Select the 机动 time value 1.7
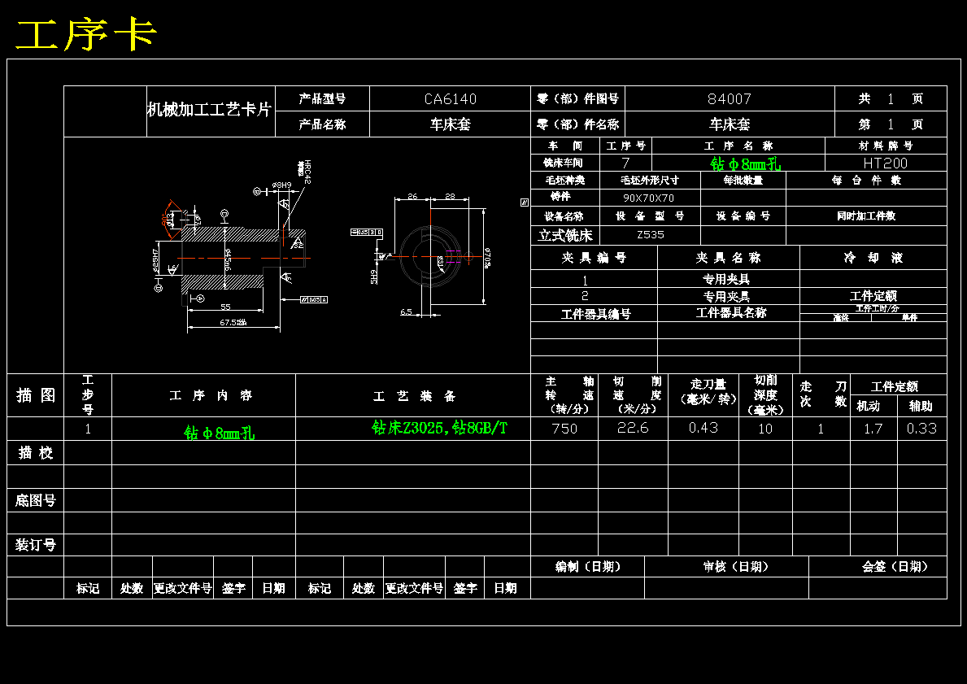 coord(873,429)
